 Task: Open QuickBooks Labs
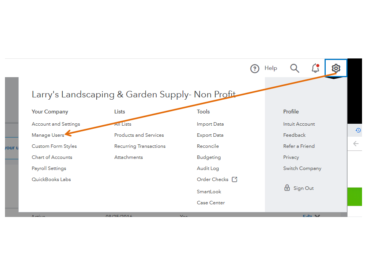point(51,180)
